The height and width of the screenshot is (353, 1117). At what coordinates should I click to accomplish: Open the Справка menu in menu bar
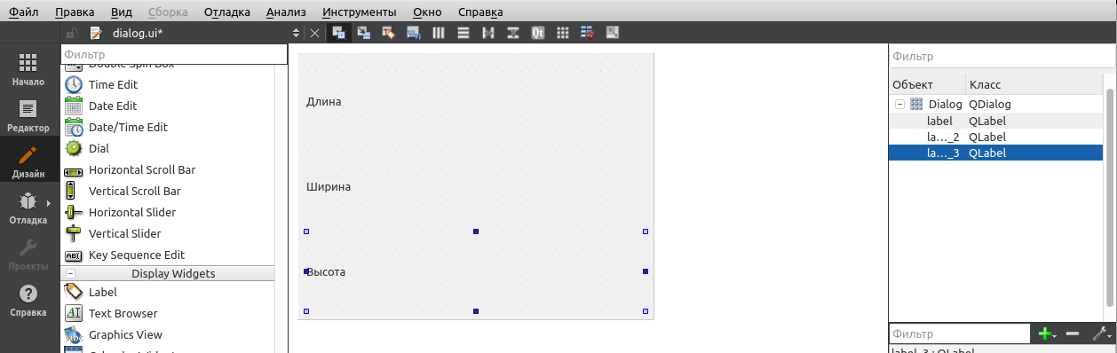(480, 12)
